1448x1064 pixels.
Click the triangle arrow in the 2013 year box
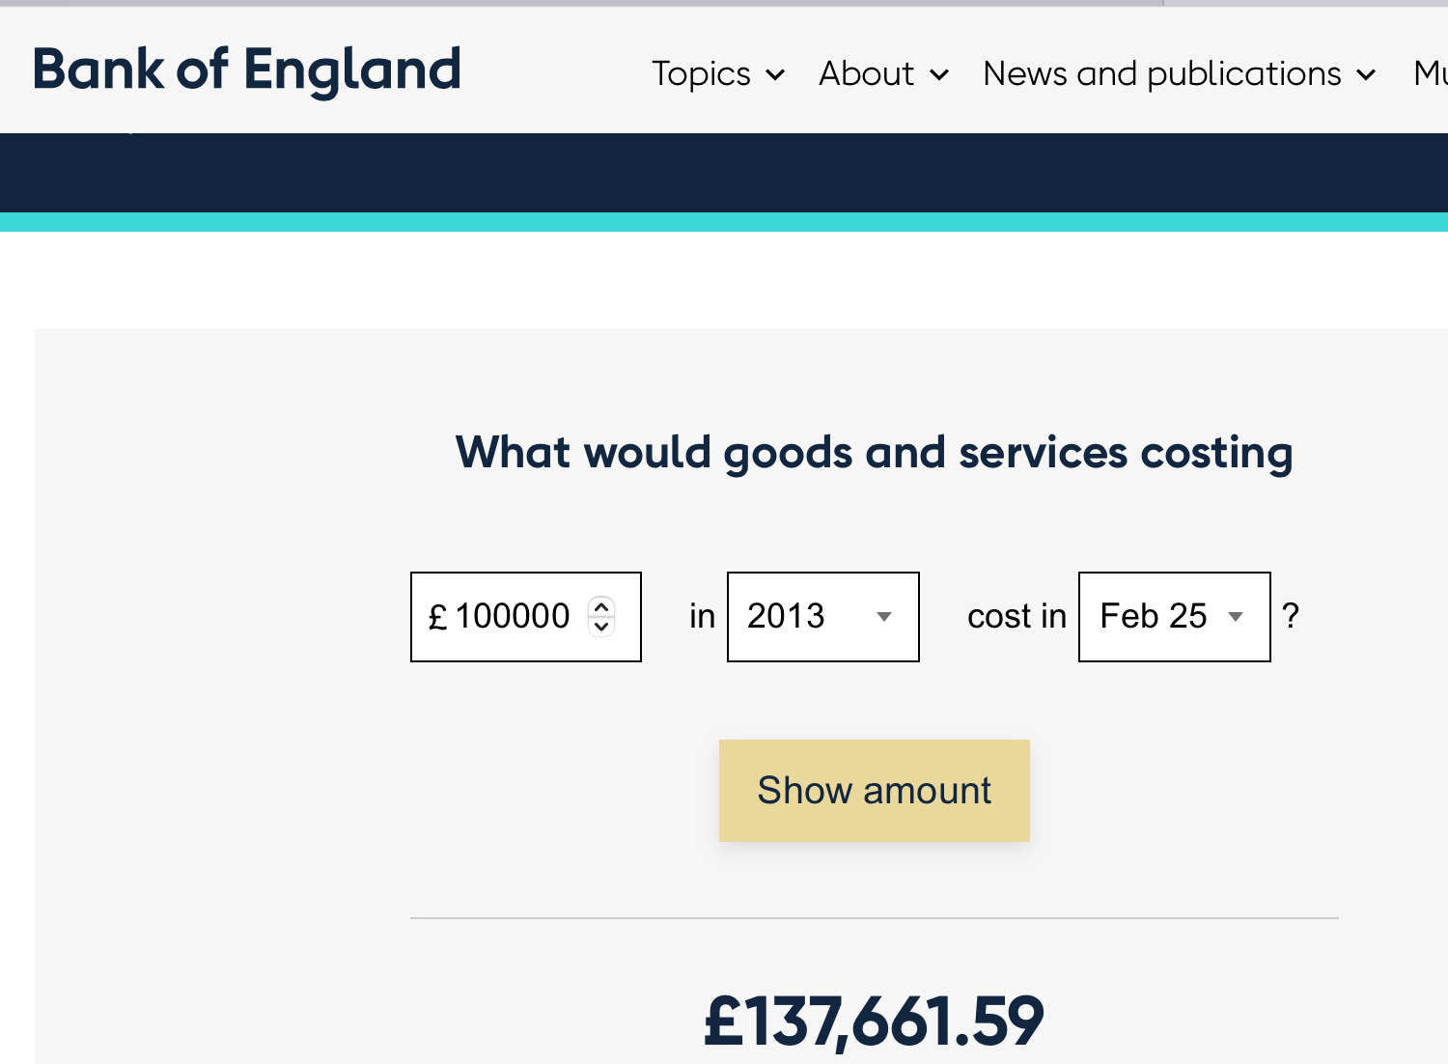883,617
